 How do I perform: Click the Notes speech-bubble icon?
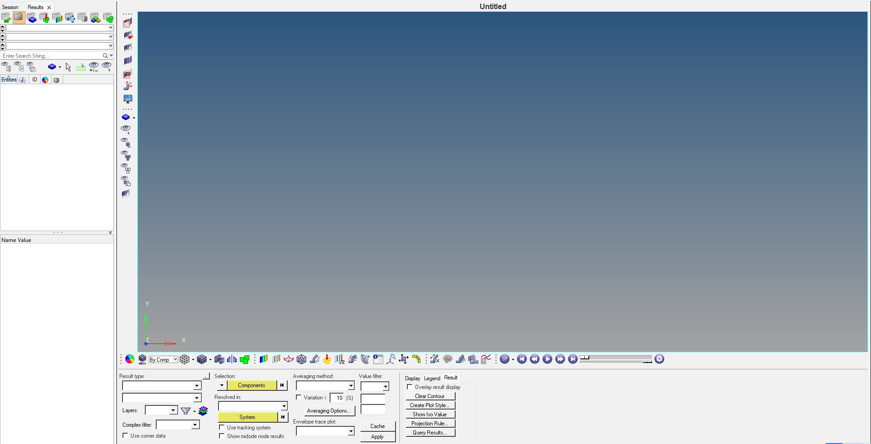coord(448,359)
